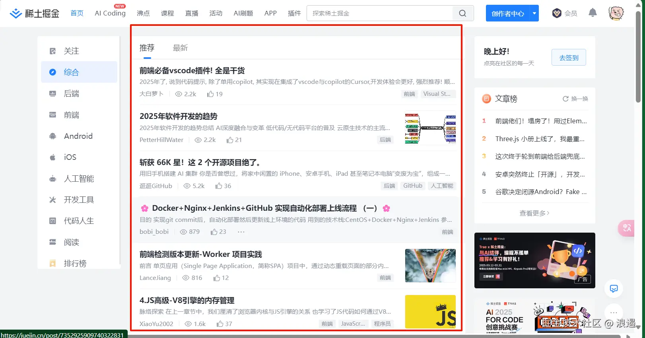Click the 会员 membership badge icon
The image size is (645, 338).
(x=557, y=14)
